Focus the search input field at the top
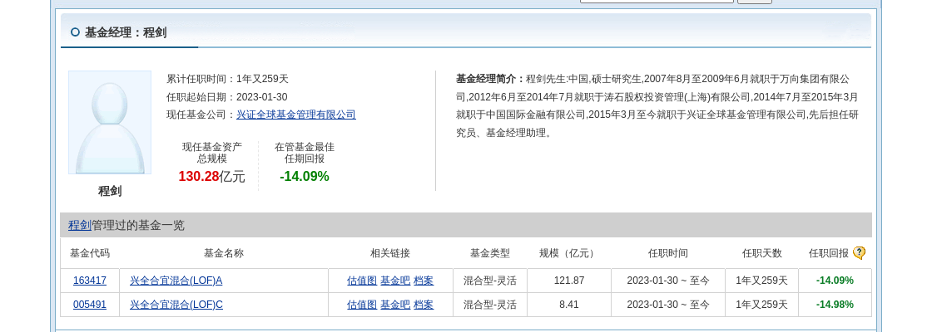This screenshot has height=332, width=932. point(656,0)
